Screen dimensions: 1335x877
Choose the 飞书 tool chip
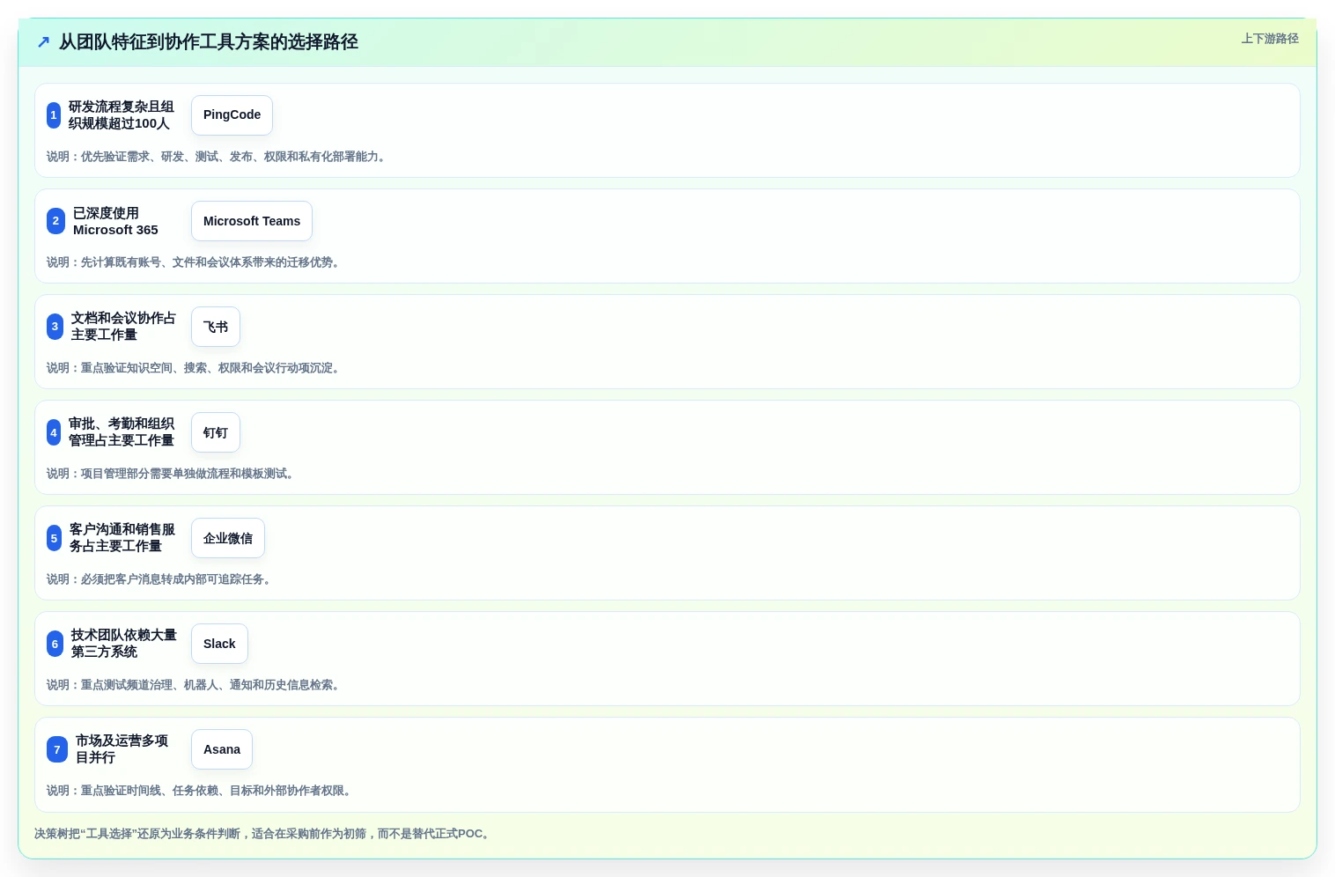[x=216, y=327]
